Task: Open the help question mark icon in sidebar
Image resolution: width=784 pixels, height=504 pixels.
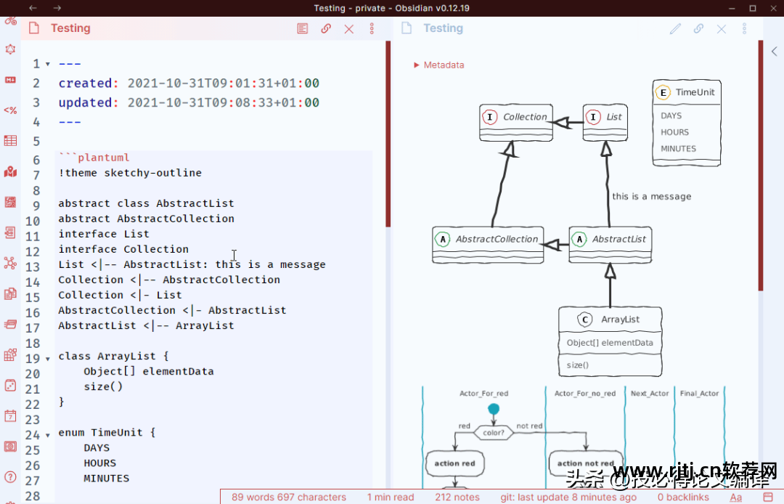Action: tap(10, 476)
